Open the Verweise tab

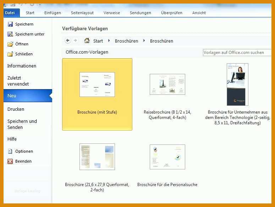tap(112, 13)
